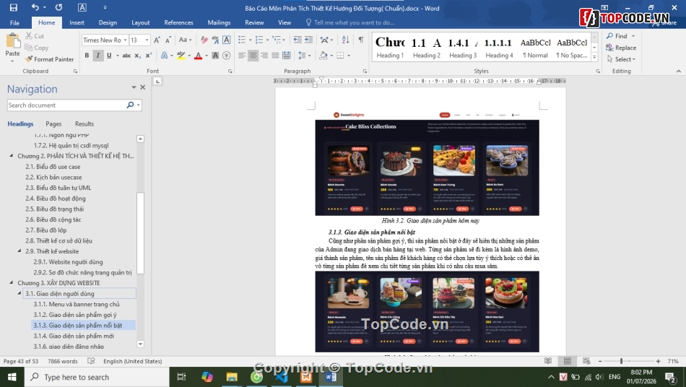Viewport: 686px width, 387px height.
Task: Toggle Underline formatting
Action: point(109,56)
